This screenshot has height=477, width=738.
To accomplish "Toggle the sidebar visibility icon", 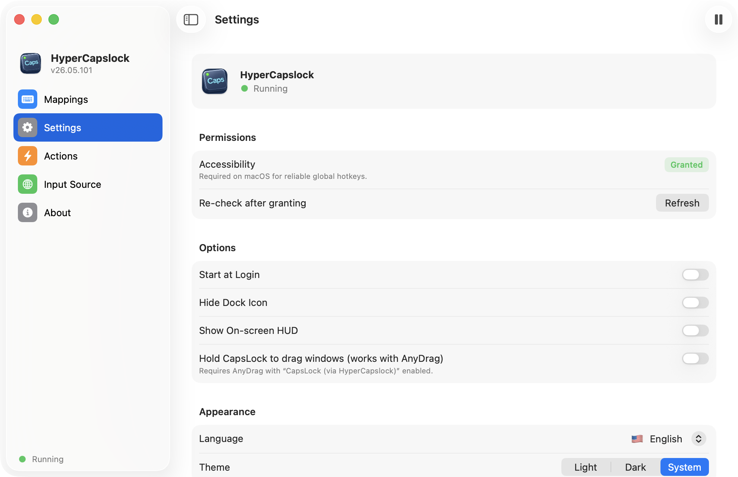I will (191, 19).
